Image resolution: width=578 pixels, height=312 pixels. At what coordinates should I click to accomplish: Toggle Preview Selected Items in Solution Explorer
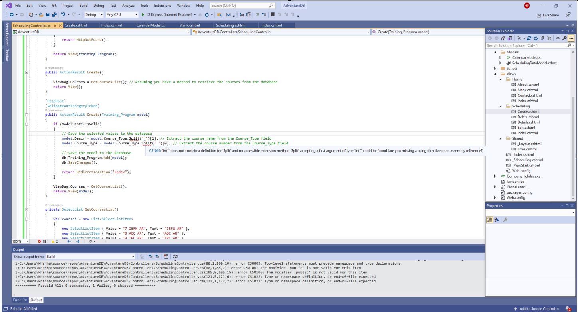point(571,38)
